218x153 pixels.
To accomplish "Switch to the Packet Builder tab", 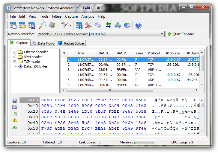I will (x=71, y=43).
